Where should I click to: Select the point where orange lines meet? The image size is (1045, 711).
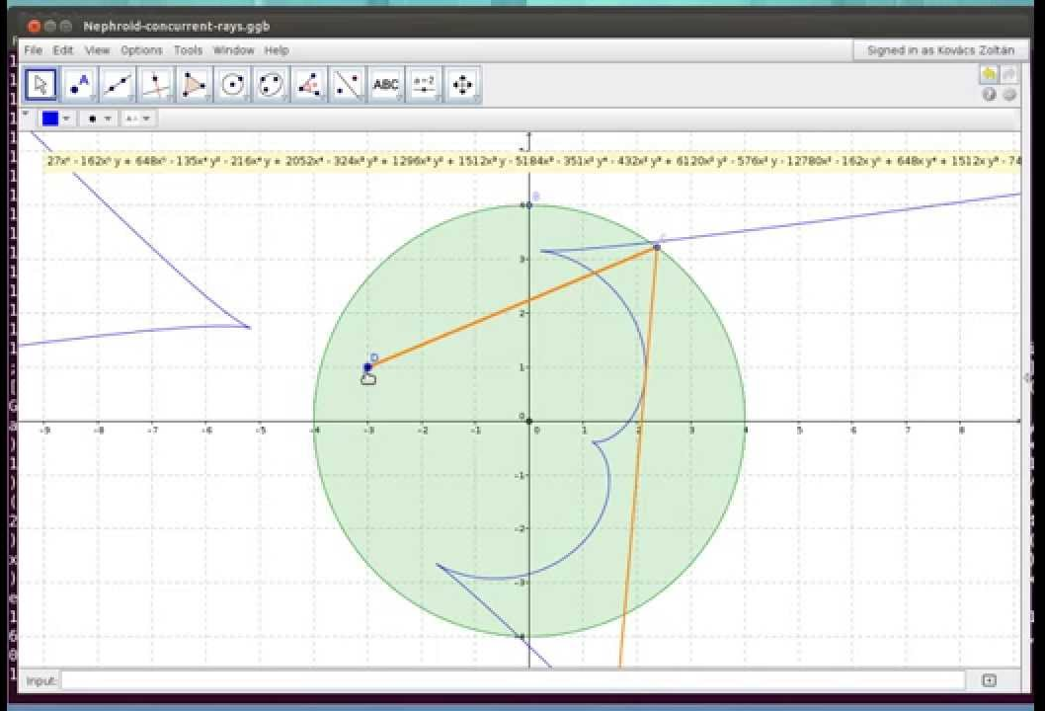[x=657, y=247]
